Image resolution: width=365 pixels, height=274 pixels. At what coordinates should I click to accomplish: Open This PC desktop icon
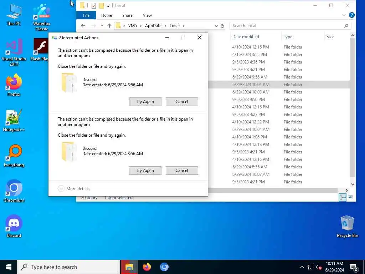[14, 14]
